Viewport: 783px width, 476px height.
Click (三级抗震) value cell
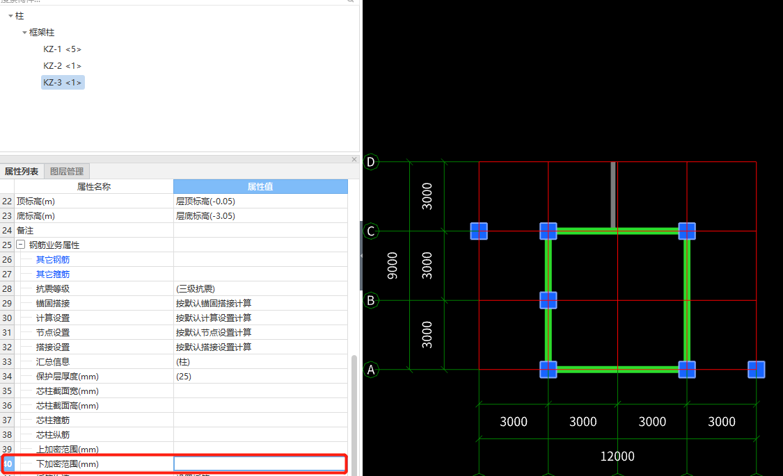[x=260, y=288]
